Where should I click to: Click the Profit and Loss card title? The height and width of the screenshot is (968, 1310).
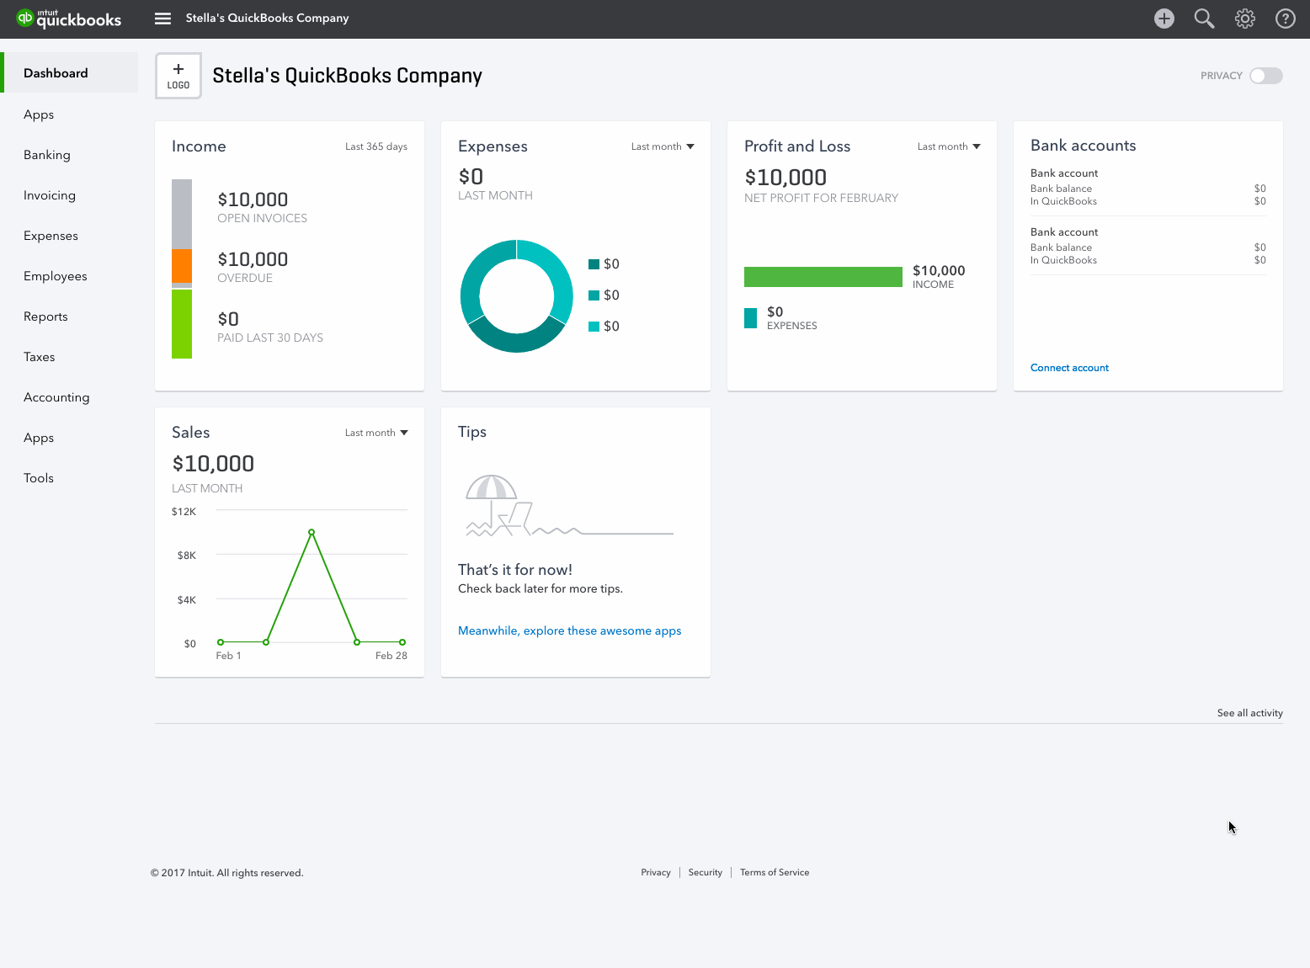pos(797,146)
